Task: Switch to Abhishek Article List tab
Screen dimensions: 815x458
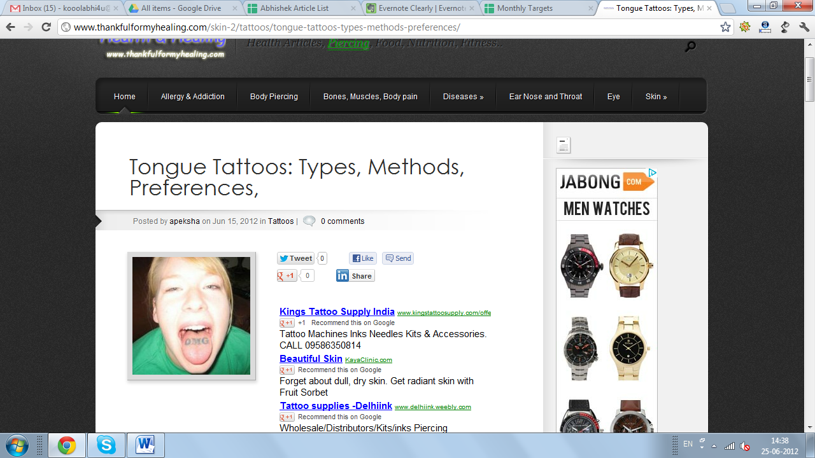Action: tap(299, 8)
